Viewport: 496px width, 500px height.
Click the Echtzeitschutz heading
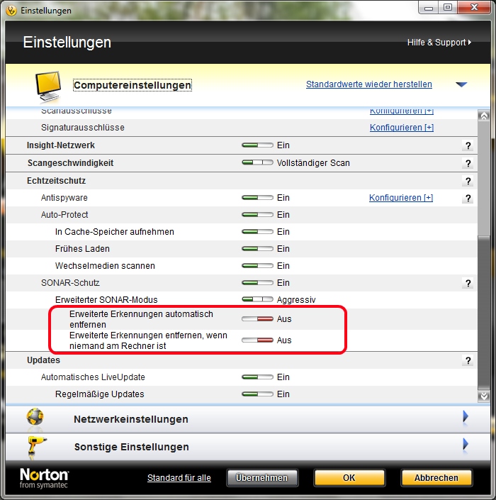tap(56, 181)
